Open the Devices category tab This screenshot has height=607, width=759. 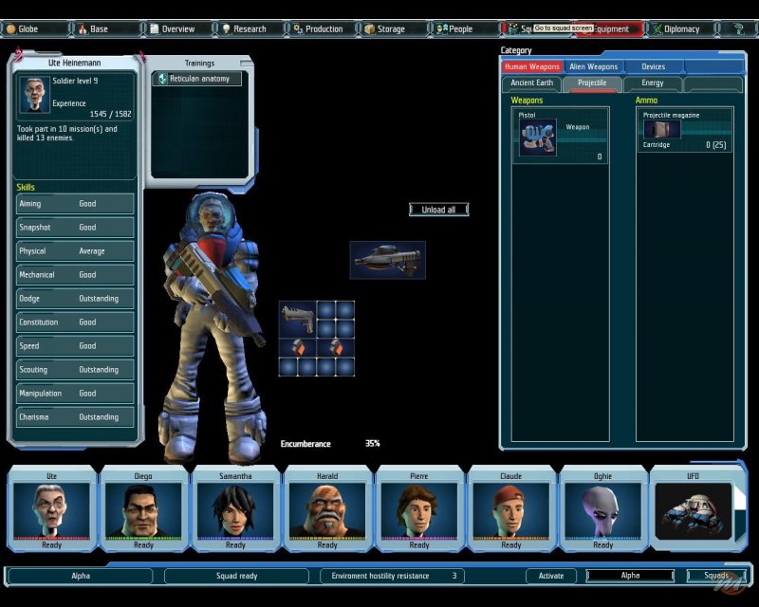coord(653,67)
